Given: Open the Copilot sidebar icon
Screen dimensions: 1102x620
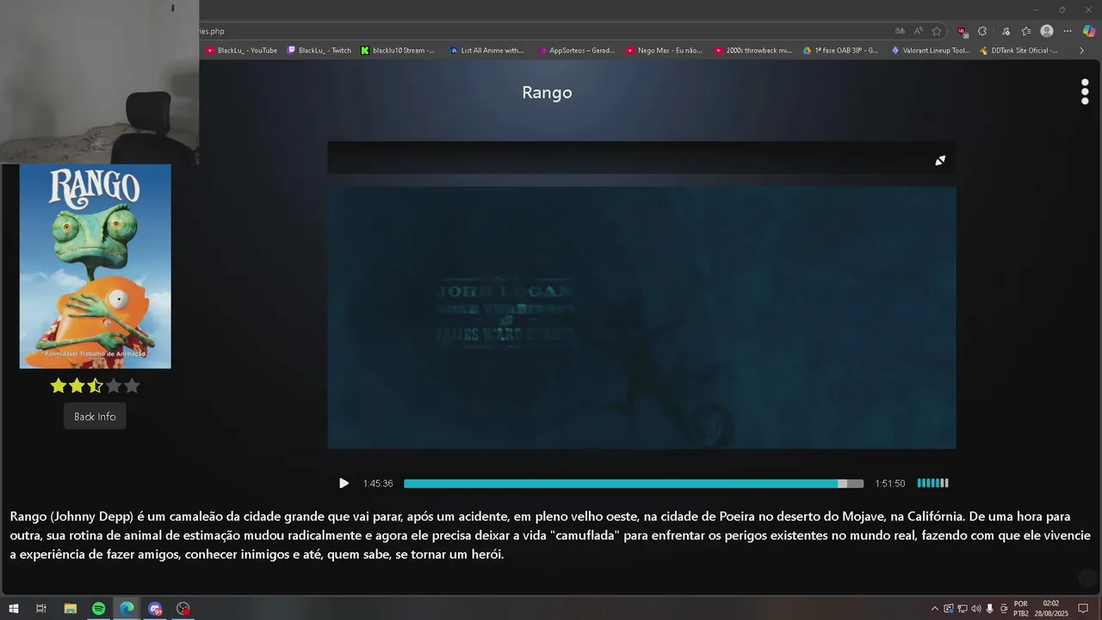Looking at the screenshot, I should click(x=1089, y=31).
